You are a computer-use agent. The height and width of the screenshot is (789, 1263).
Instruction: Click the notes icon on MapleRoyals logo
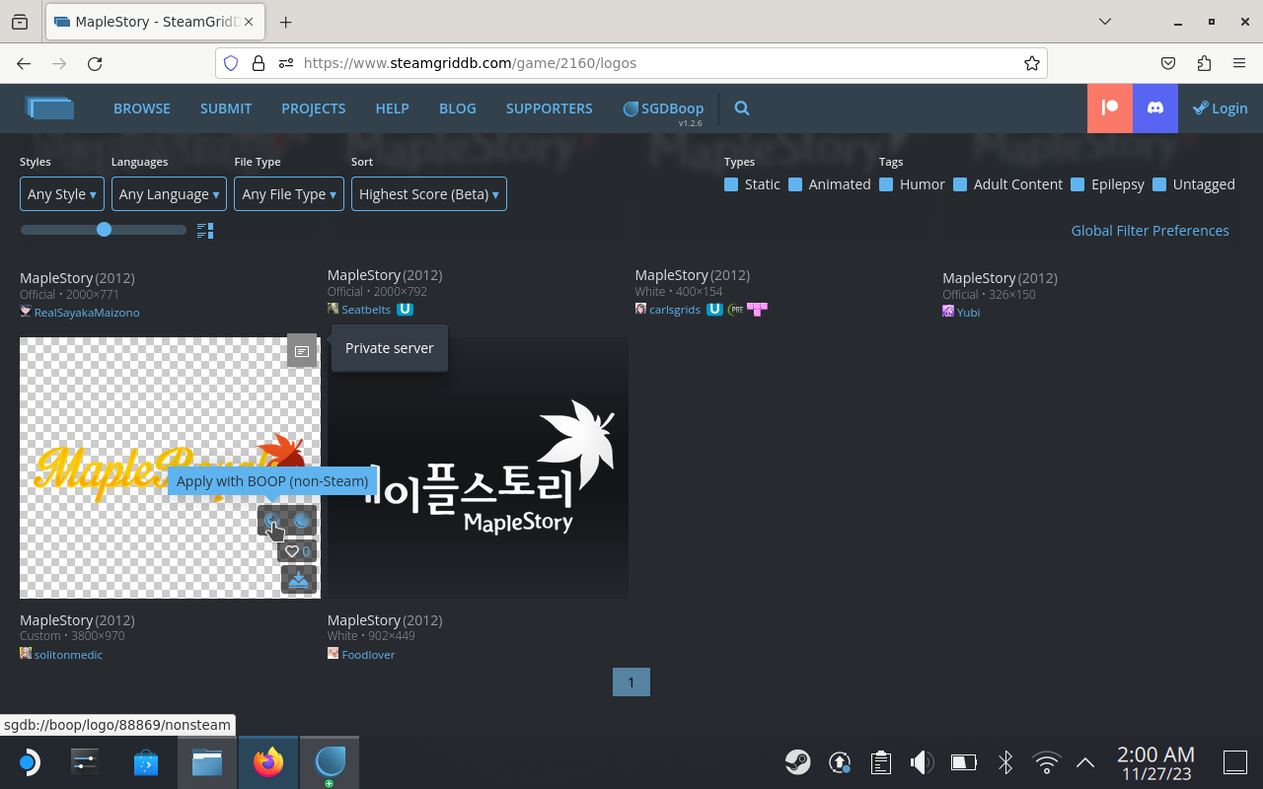[x=302, y=351]
